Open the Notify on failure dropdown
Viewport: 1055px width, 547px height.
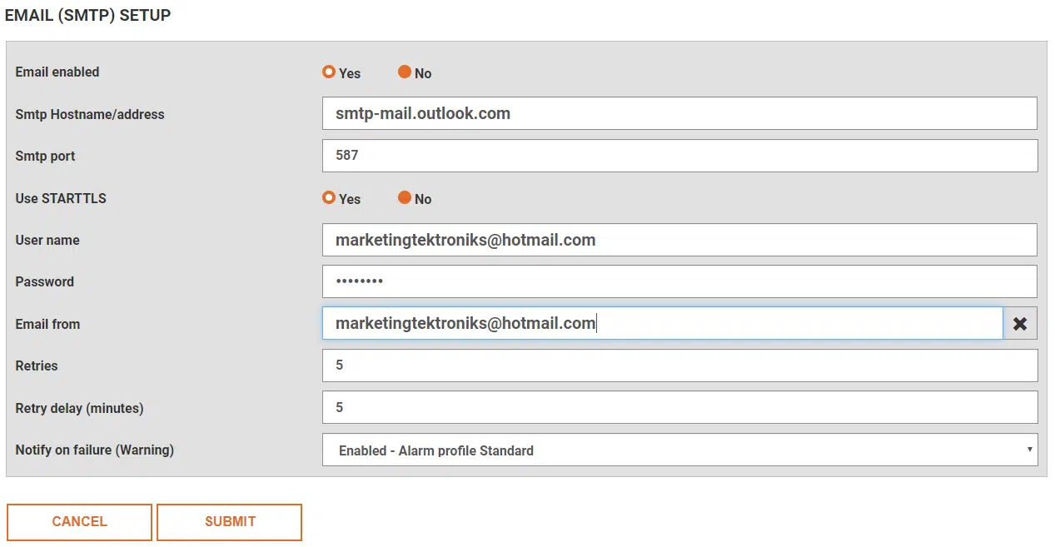(x=679, y=450)
